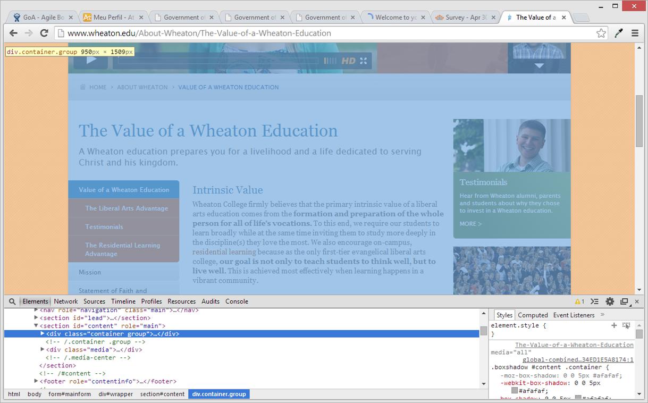This screenshot has height=403, width=648.
Task: Select html in the DOM breadcrumb
Action: tap(14, 394)
